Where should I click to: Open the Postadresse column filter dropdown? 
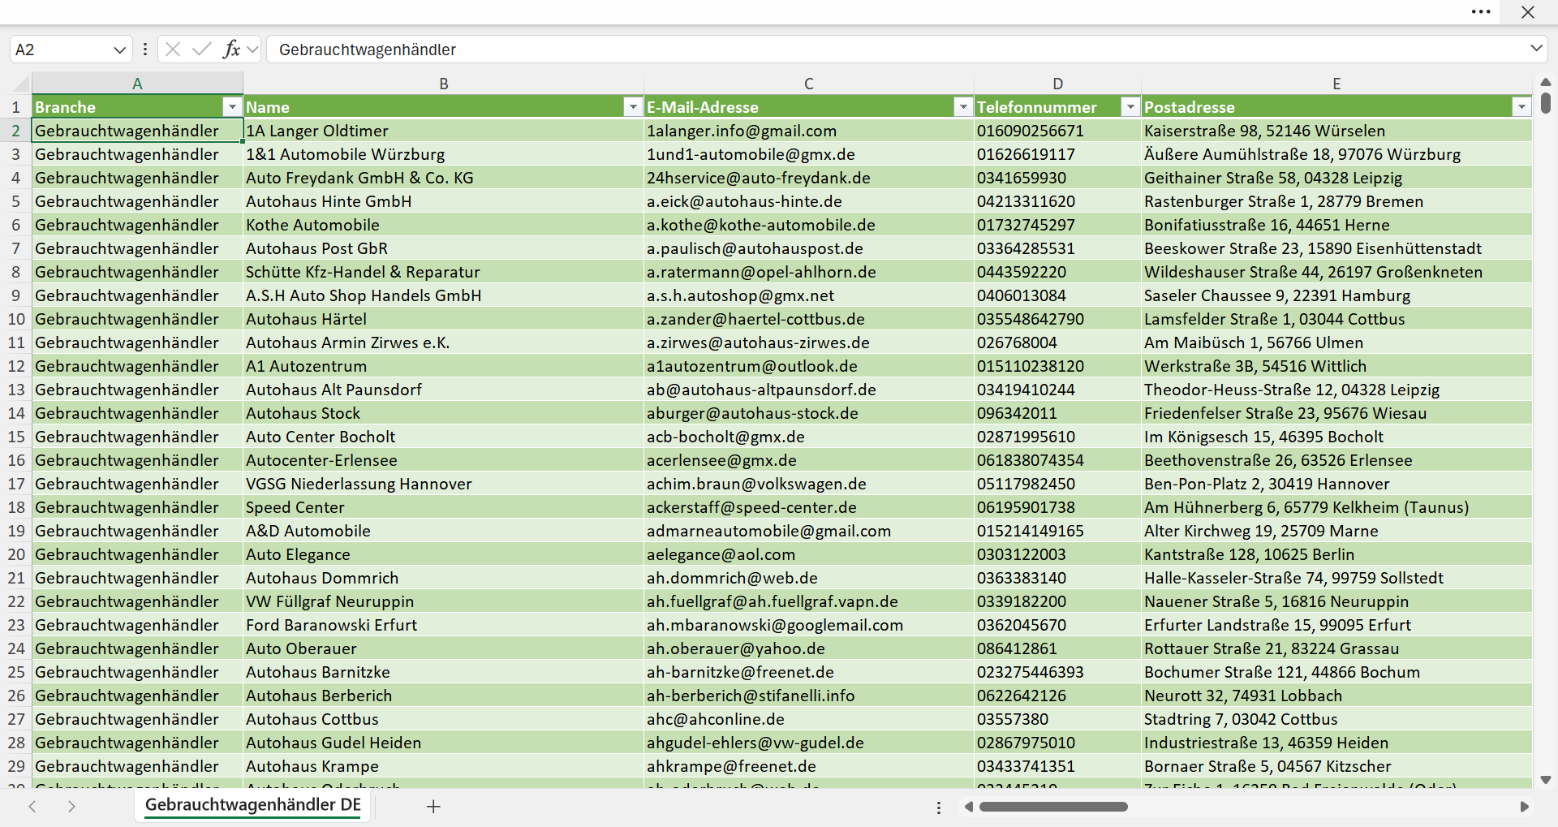click(x=1521, y=107)
